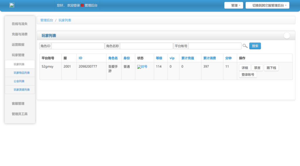Sort table by 等级 column header

pyautogui.click(x=159, y=58)
